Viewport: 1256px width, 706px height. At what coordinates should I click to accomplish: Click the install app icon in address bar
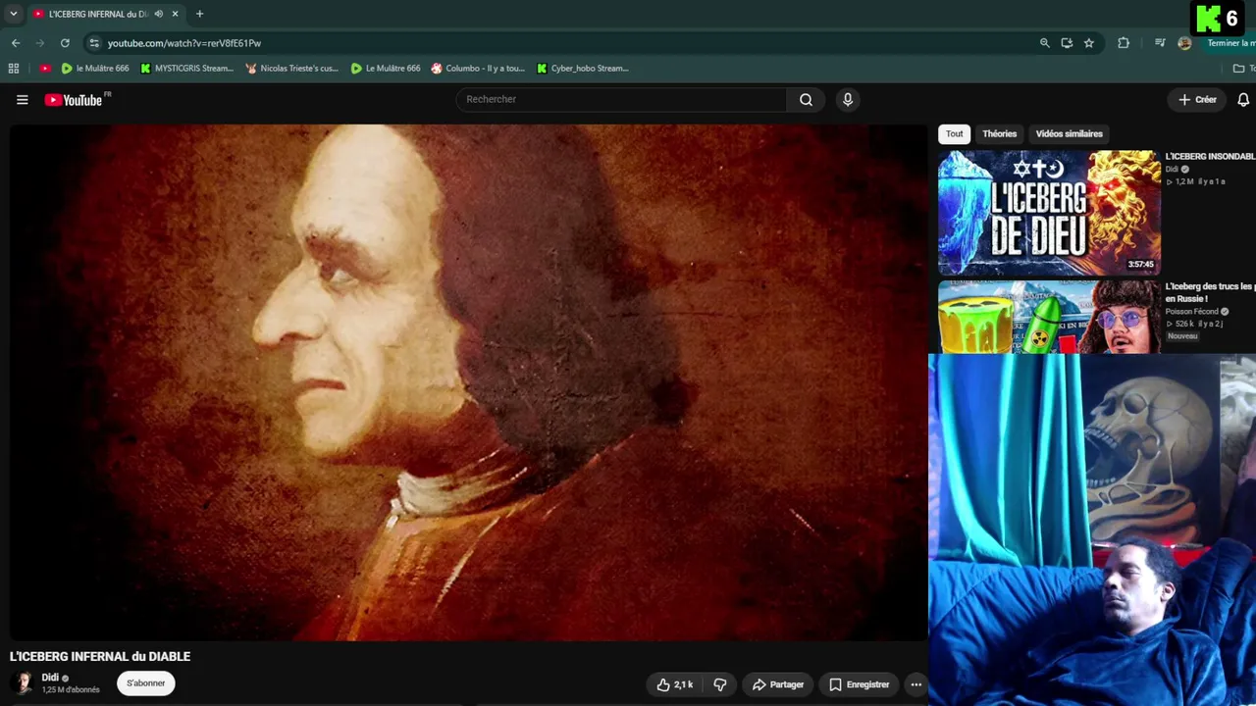tap(1067, 43)
